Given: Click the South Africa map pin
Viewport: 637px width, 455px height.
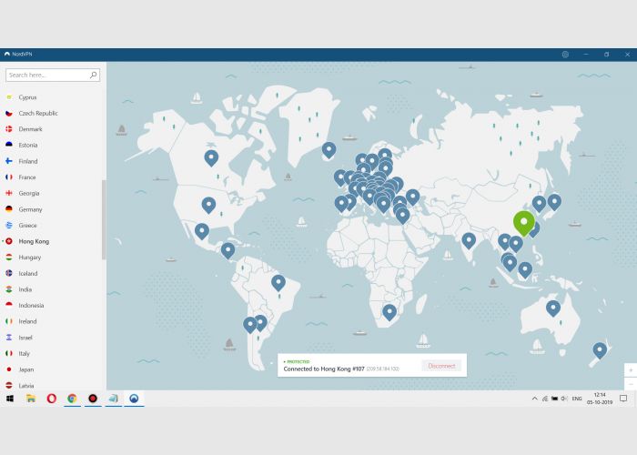Looking at the screenshot, I should pyautogui.click(x=389, y=312).
